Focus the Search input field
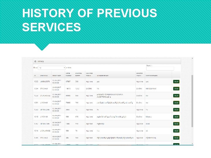The image size is (211, 158). [160, 68]
